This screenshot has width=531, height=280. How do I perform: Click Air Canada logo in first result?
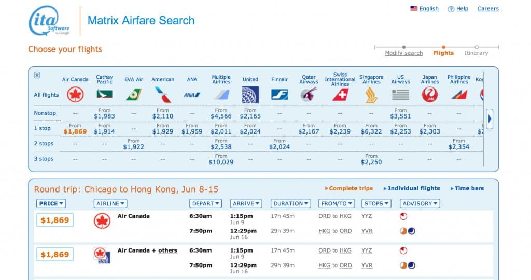[x=102, y=221]
